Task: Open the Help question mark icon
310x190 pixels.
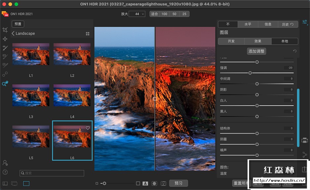Action: [5, 172]
